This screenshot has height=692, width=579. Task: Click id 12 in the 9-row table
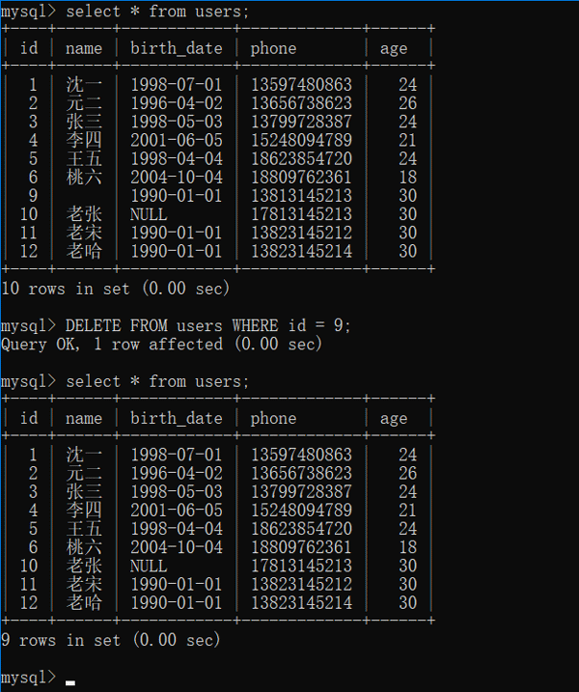(x=29, y=603)
